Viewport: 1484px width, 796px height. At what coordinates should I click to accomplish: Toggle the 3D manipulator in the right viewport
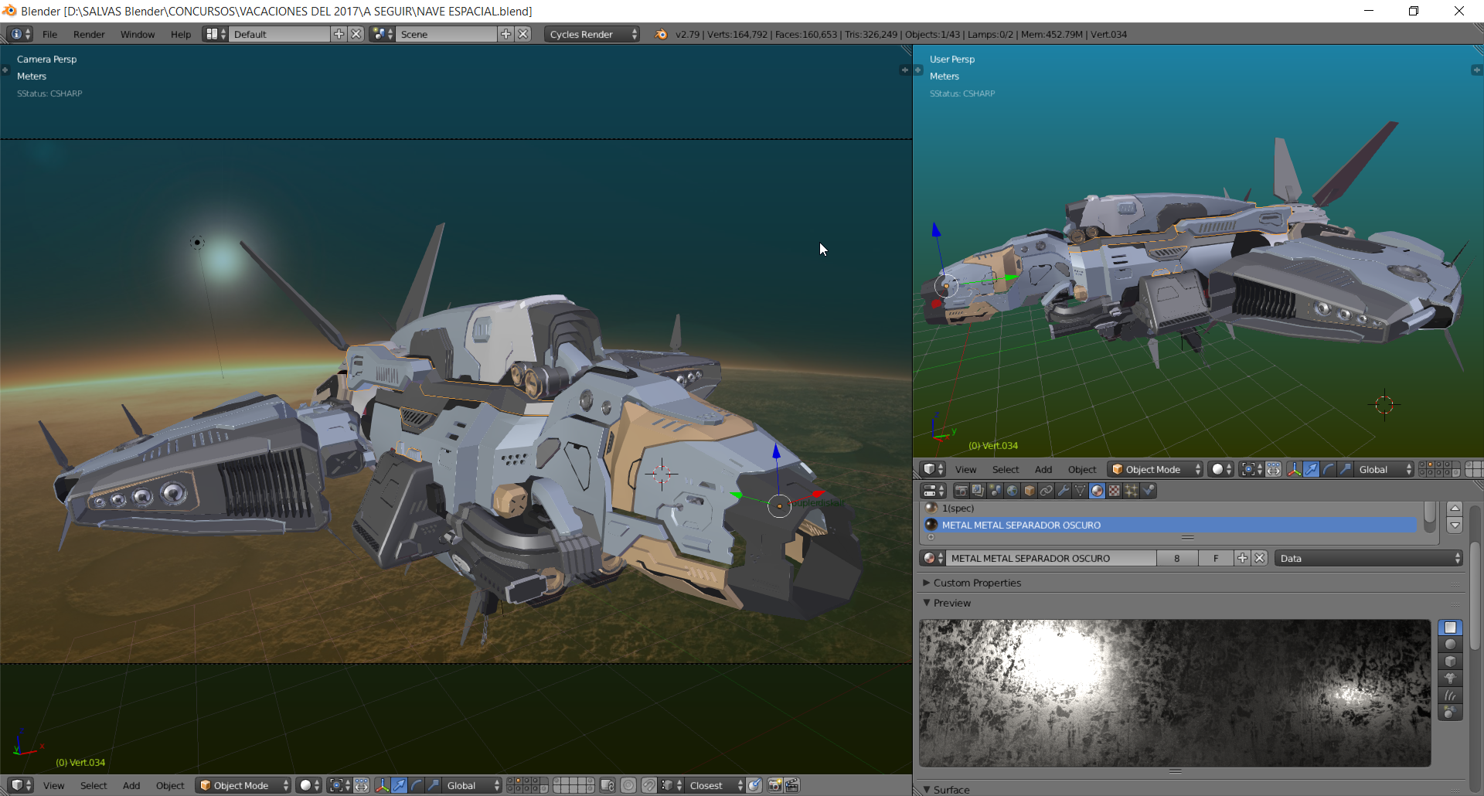click(1294, 469)
